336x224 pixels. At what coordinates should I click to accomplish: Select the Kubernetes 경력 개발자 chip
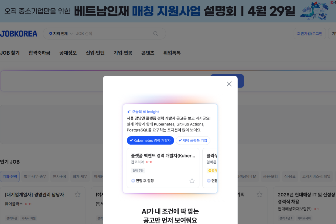tap(150, 140)
